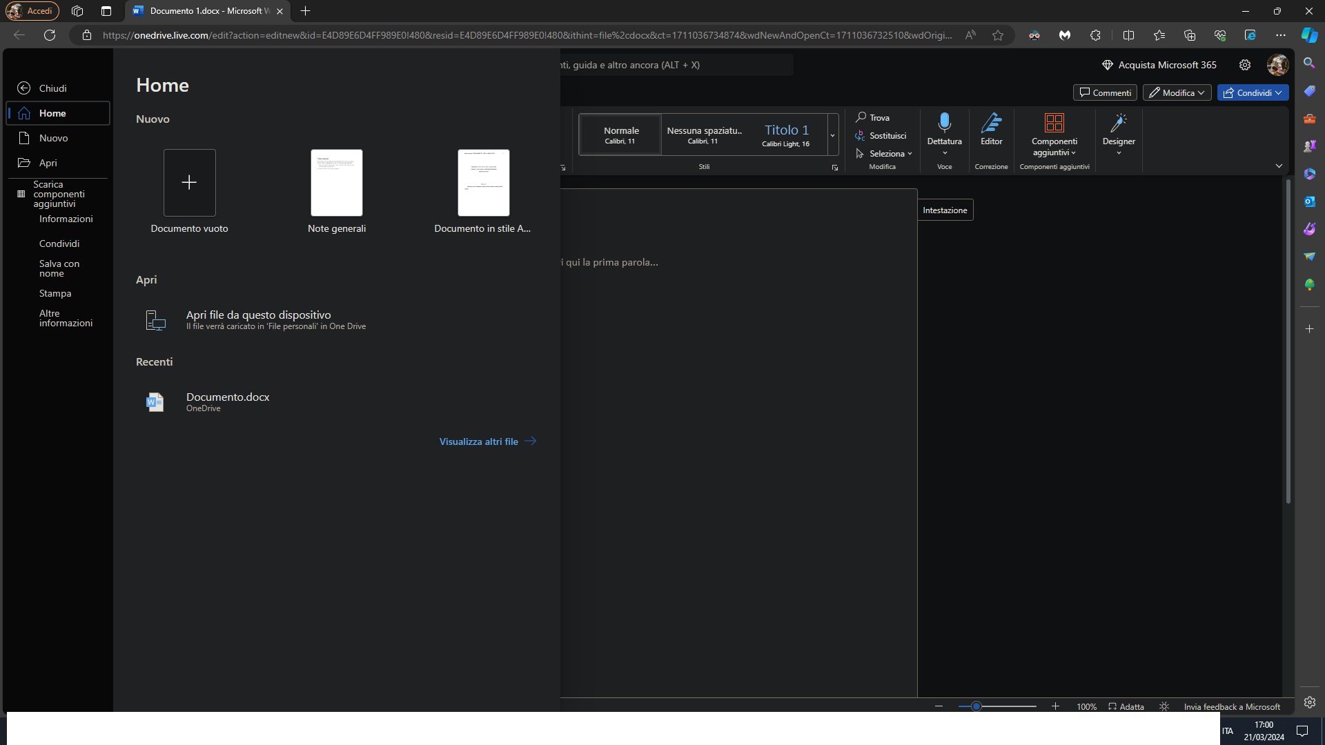The width and height of the screenshot is (1325, 745).
Task: Click Scarica componenti aggiuntivi
Action: 58,194
